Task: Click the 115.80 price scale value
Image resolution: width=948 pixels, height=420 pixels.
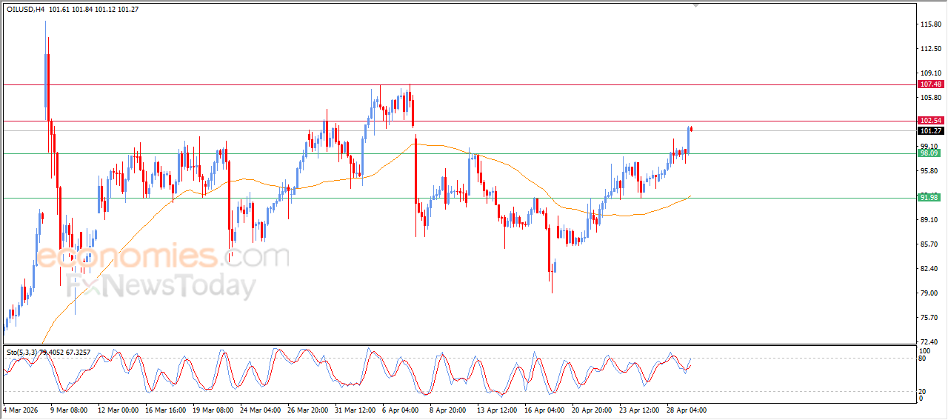Action: click(930, 24)
